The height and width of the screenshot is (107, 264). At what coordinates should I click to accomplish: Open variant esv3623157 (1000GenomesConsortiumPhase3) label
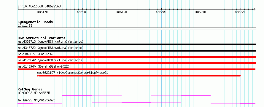coord(73,73)
